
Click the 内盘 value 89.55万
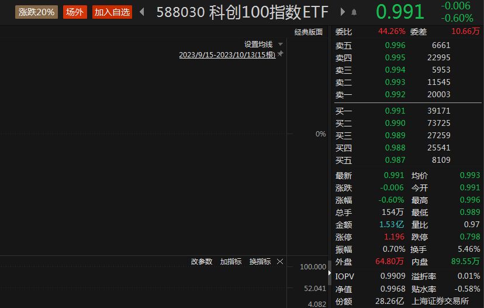click(x=465, y=262)
